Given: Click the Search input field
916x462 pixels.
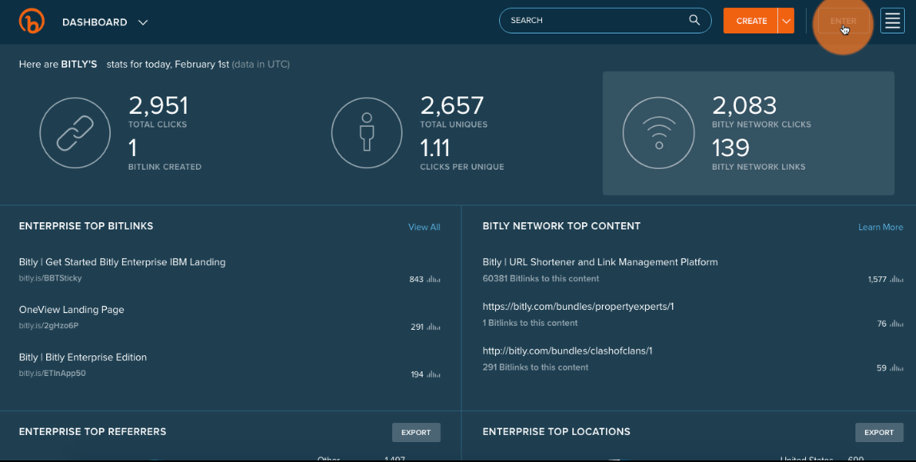Looking at the screenshot, I should pos(605,21).
